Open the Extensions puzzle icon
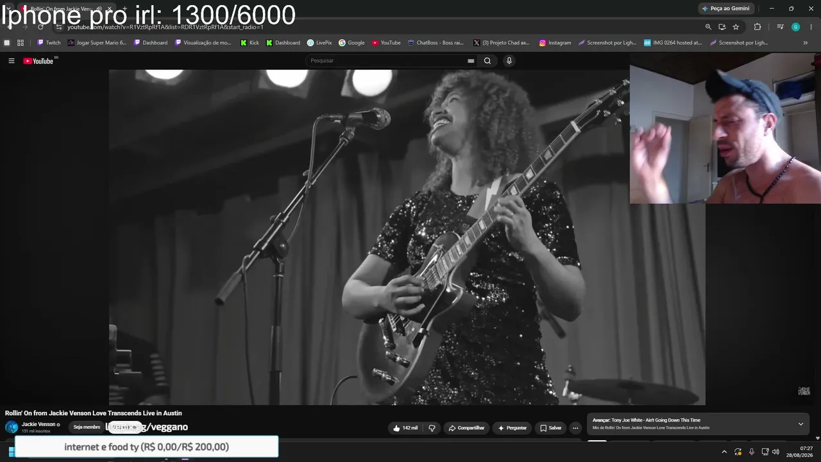The image size is (821, 462). [x=758, y=27]
